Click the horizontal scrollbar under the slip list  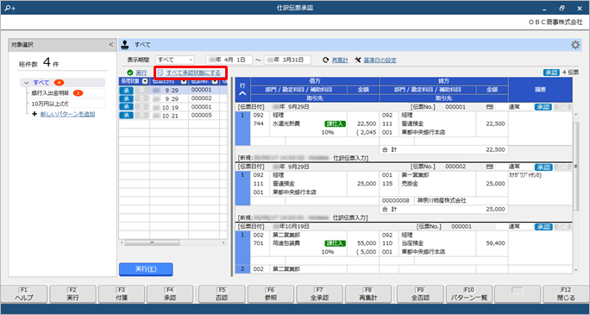pos(152,243)
